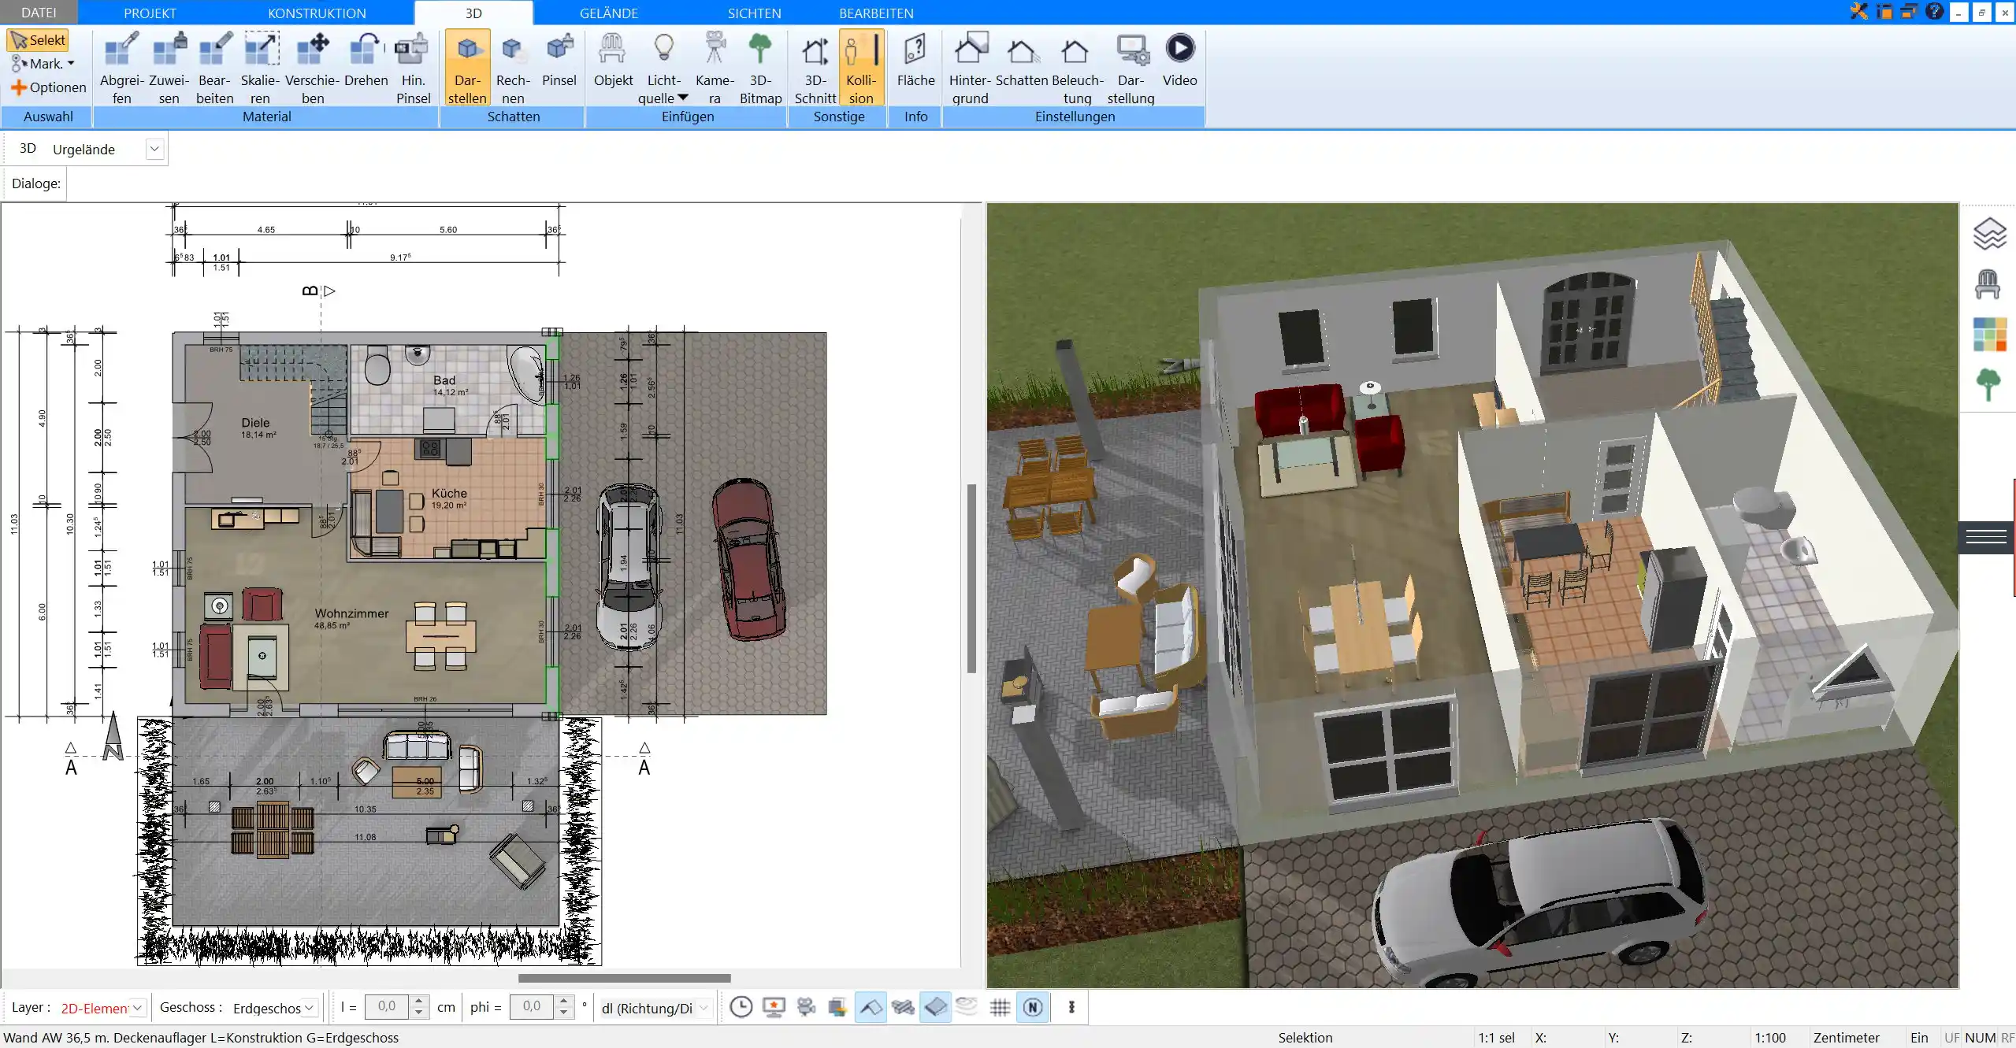Switch to the BEARBEITEN tab
The width and height of the screenshot is (2016, 1048).
tap(876, 13)
